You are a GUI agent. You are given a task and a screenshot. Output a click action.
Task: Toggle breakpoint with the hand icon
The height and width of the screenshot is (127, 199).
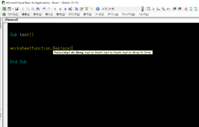tap(186, 9)
